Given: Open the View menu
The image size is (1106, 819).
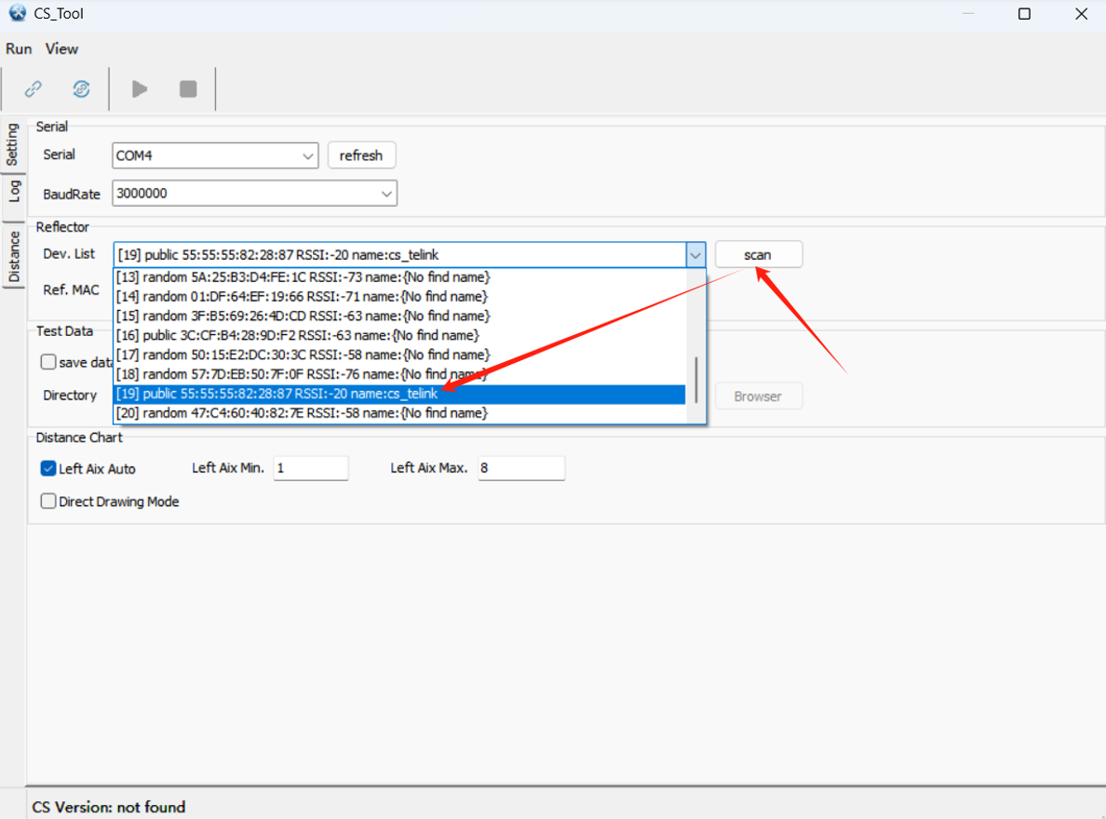Looking at the screenshot, I should pos(62,48).
